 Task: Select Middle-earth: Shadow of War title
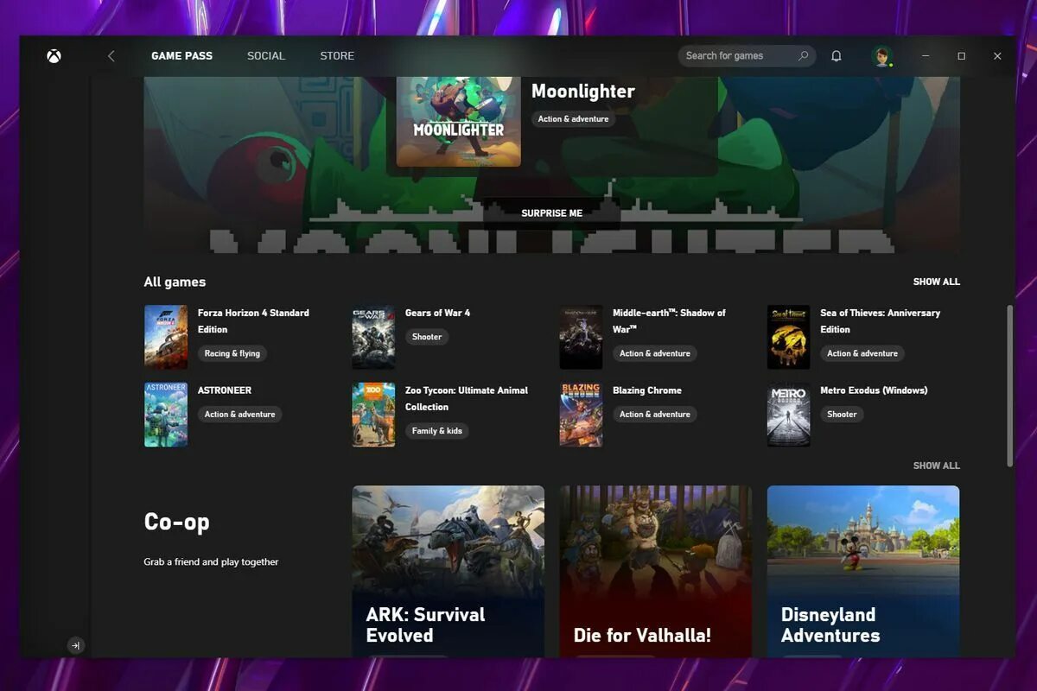(670, 321)
